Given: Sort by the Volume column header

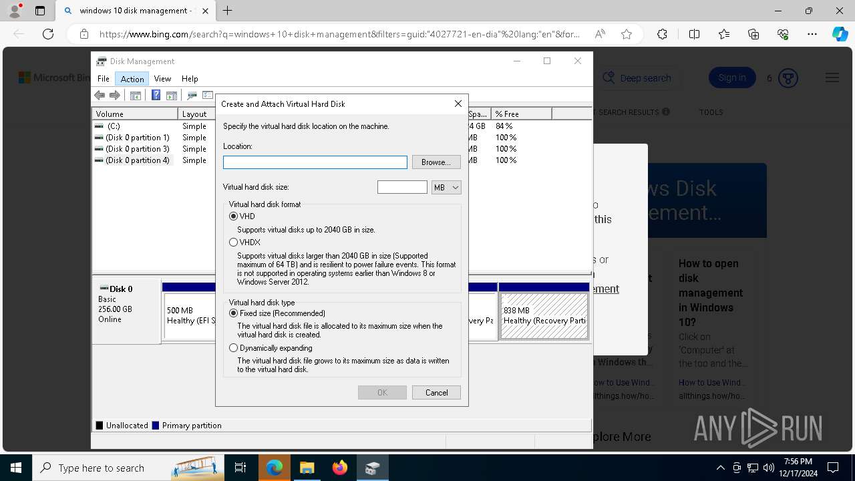Looking at the screenshot, I should tap(135, 114).
